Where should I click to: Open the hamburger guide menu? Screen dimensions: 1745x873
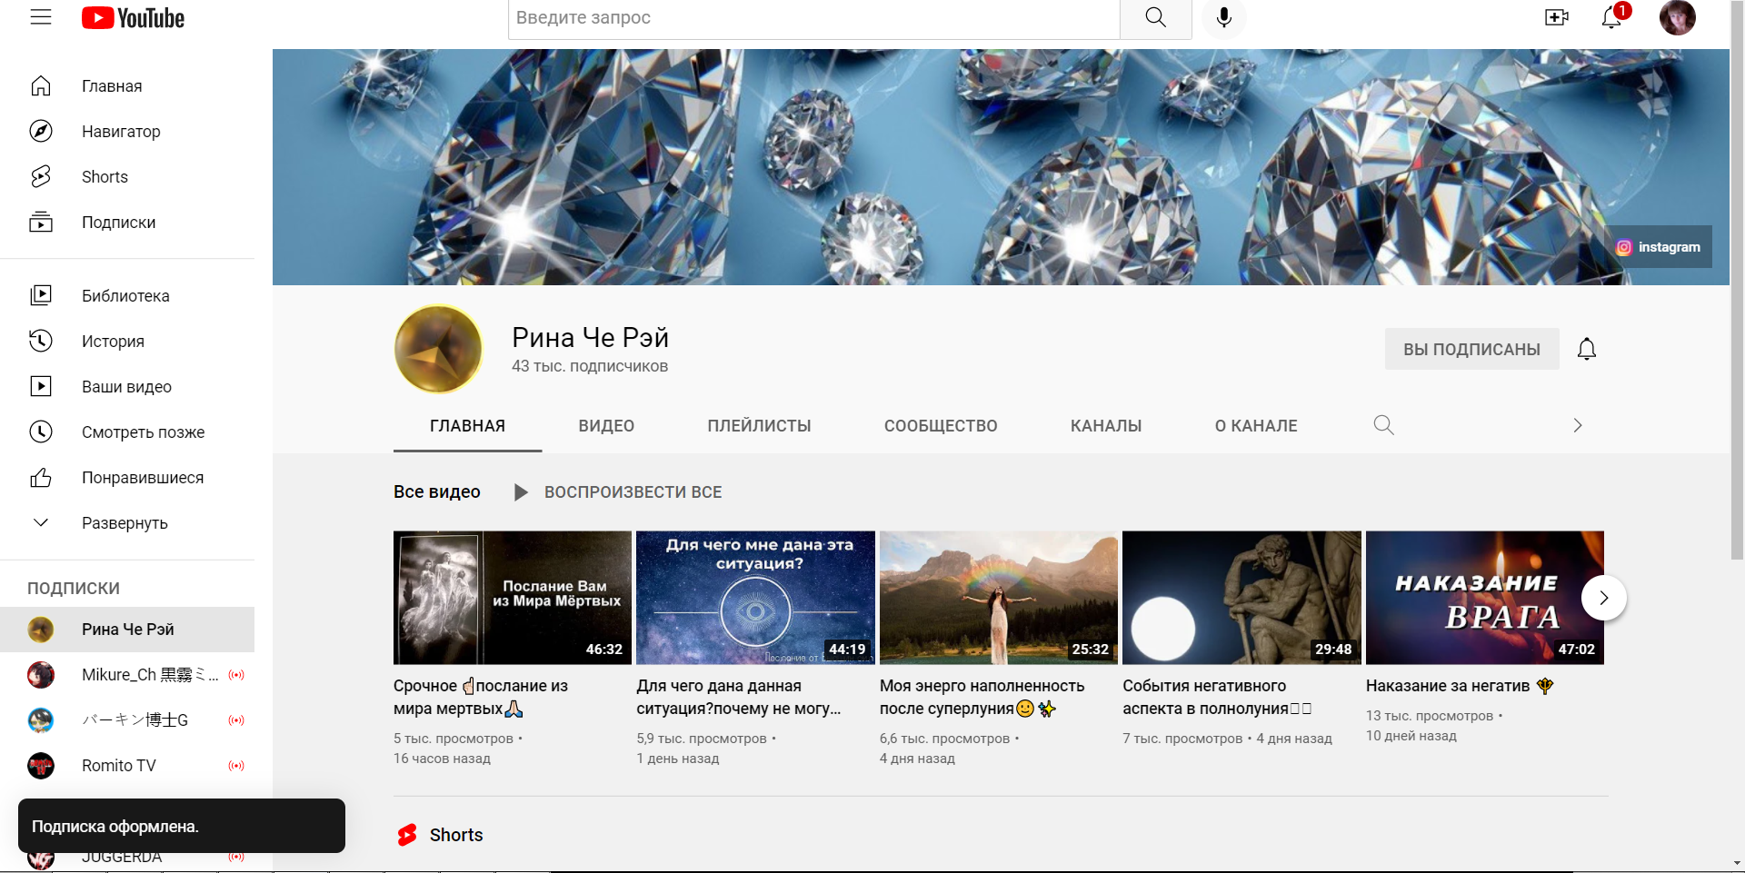pos(41,17)
